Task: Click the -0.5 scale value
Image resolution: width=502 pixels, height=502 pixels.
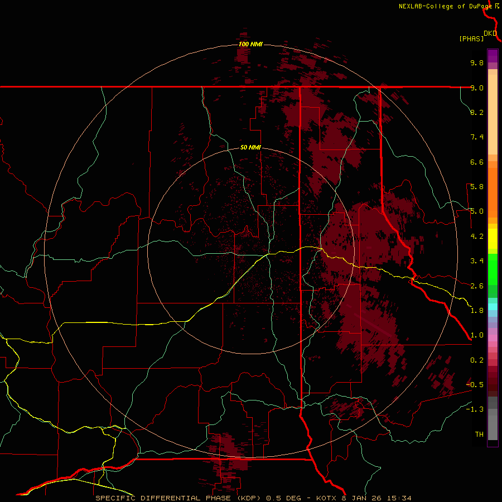Action: [x=475, y=385]
